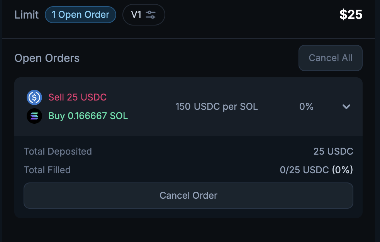The width and height of the screenshot is (380, 242).
Task: Click the Total Deposited label
Action: tap(58, 152)
